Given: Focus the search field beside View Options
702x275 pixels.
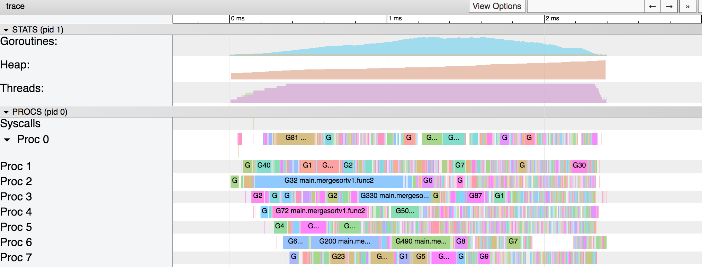Looking at the screenshot, I should click(x=585, y=6).
